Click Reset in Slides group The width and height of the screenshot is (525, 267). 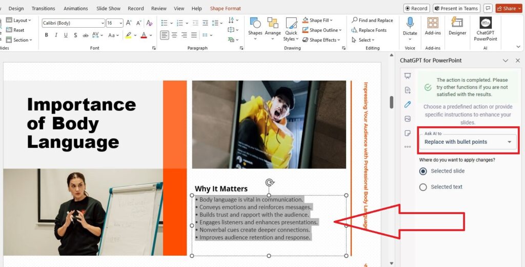pyautogui.click(x=15, y=30)
